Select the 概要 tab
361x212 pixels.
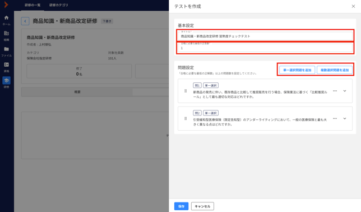(77, 92)
